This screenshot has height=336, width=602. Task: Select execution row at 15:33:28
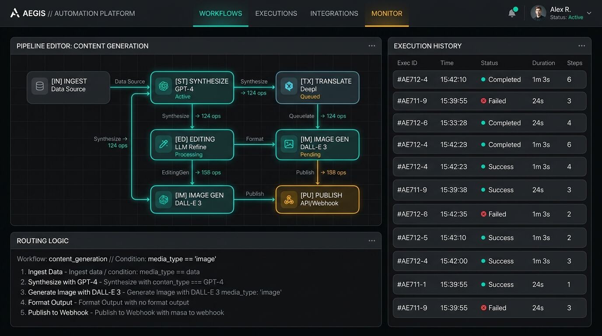[x=490, y=123]
